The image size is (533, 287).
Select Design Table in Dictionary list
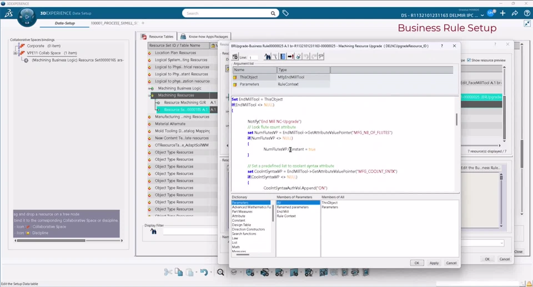pyautogui.click(x=242, y=225)
